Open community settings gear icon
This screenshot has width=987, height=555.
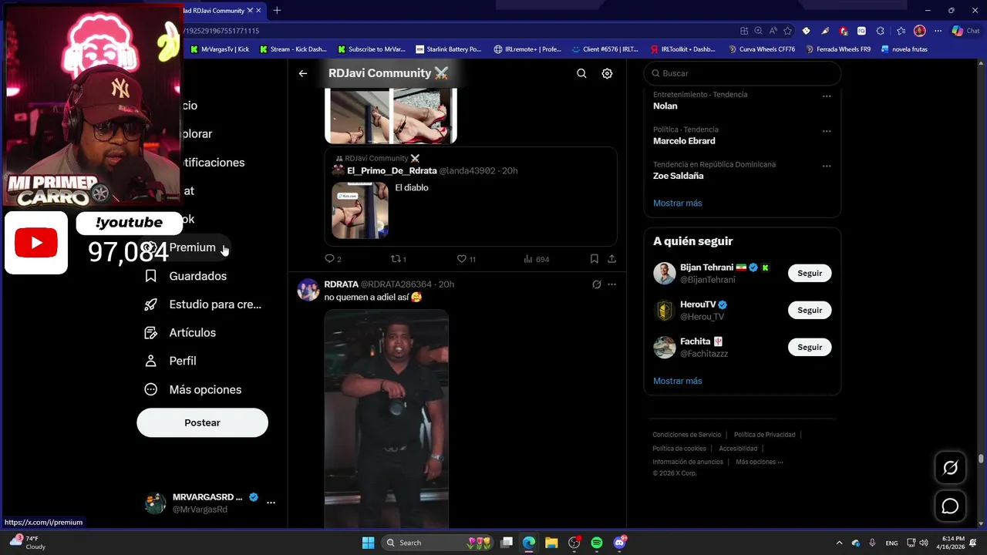pyautogui.click(x=607, y=73)
